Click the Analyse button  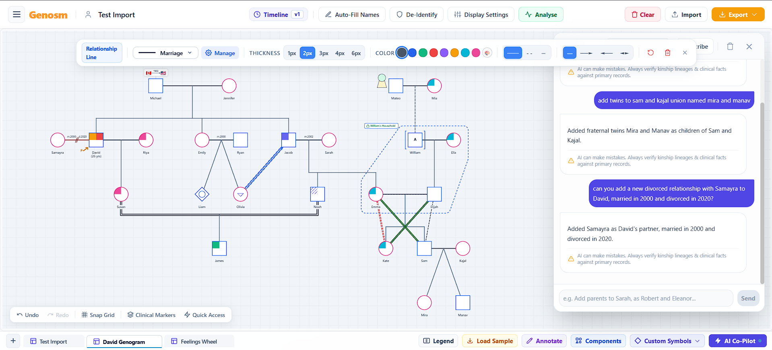pos(541,15)
